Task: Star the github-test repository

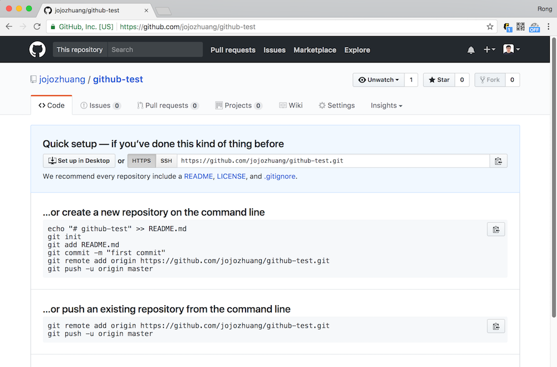Action: pos(438,79)
